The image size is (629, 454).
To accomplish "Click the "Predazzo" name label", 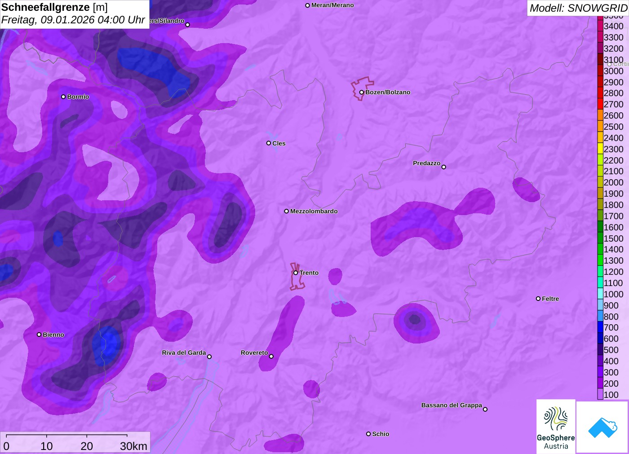I will tap(427, 163).
